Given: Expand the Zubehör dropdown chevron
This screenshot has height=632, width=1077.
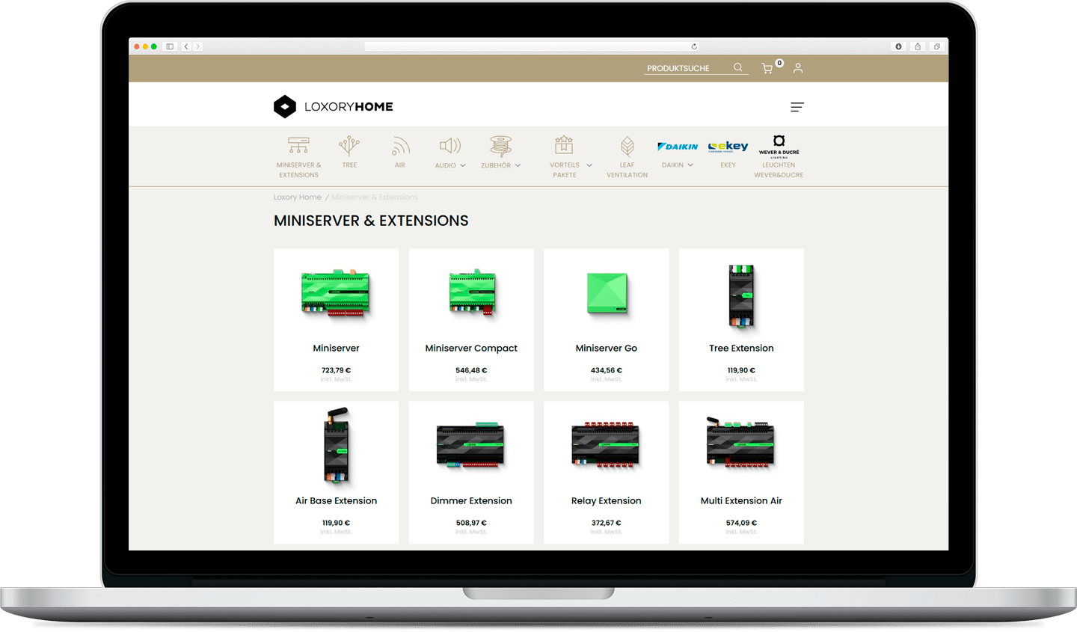Looking at the screenshot, I should tap(518, 165).
